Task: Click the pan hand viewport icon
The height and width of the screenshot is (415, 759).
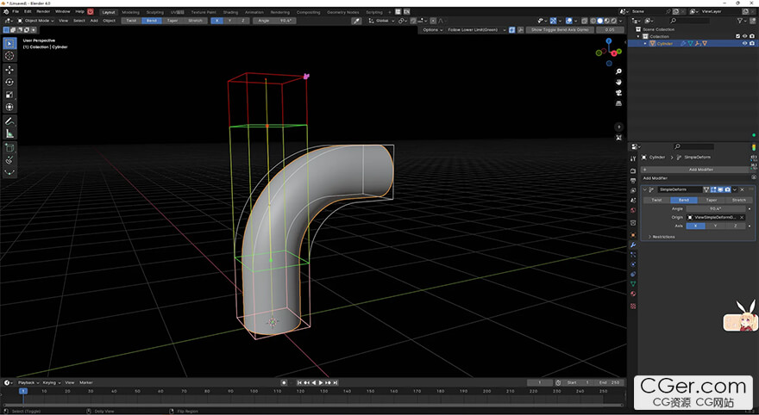Action: 618,82
